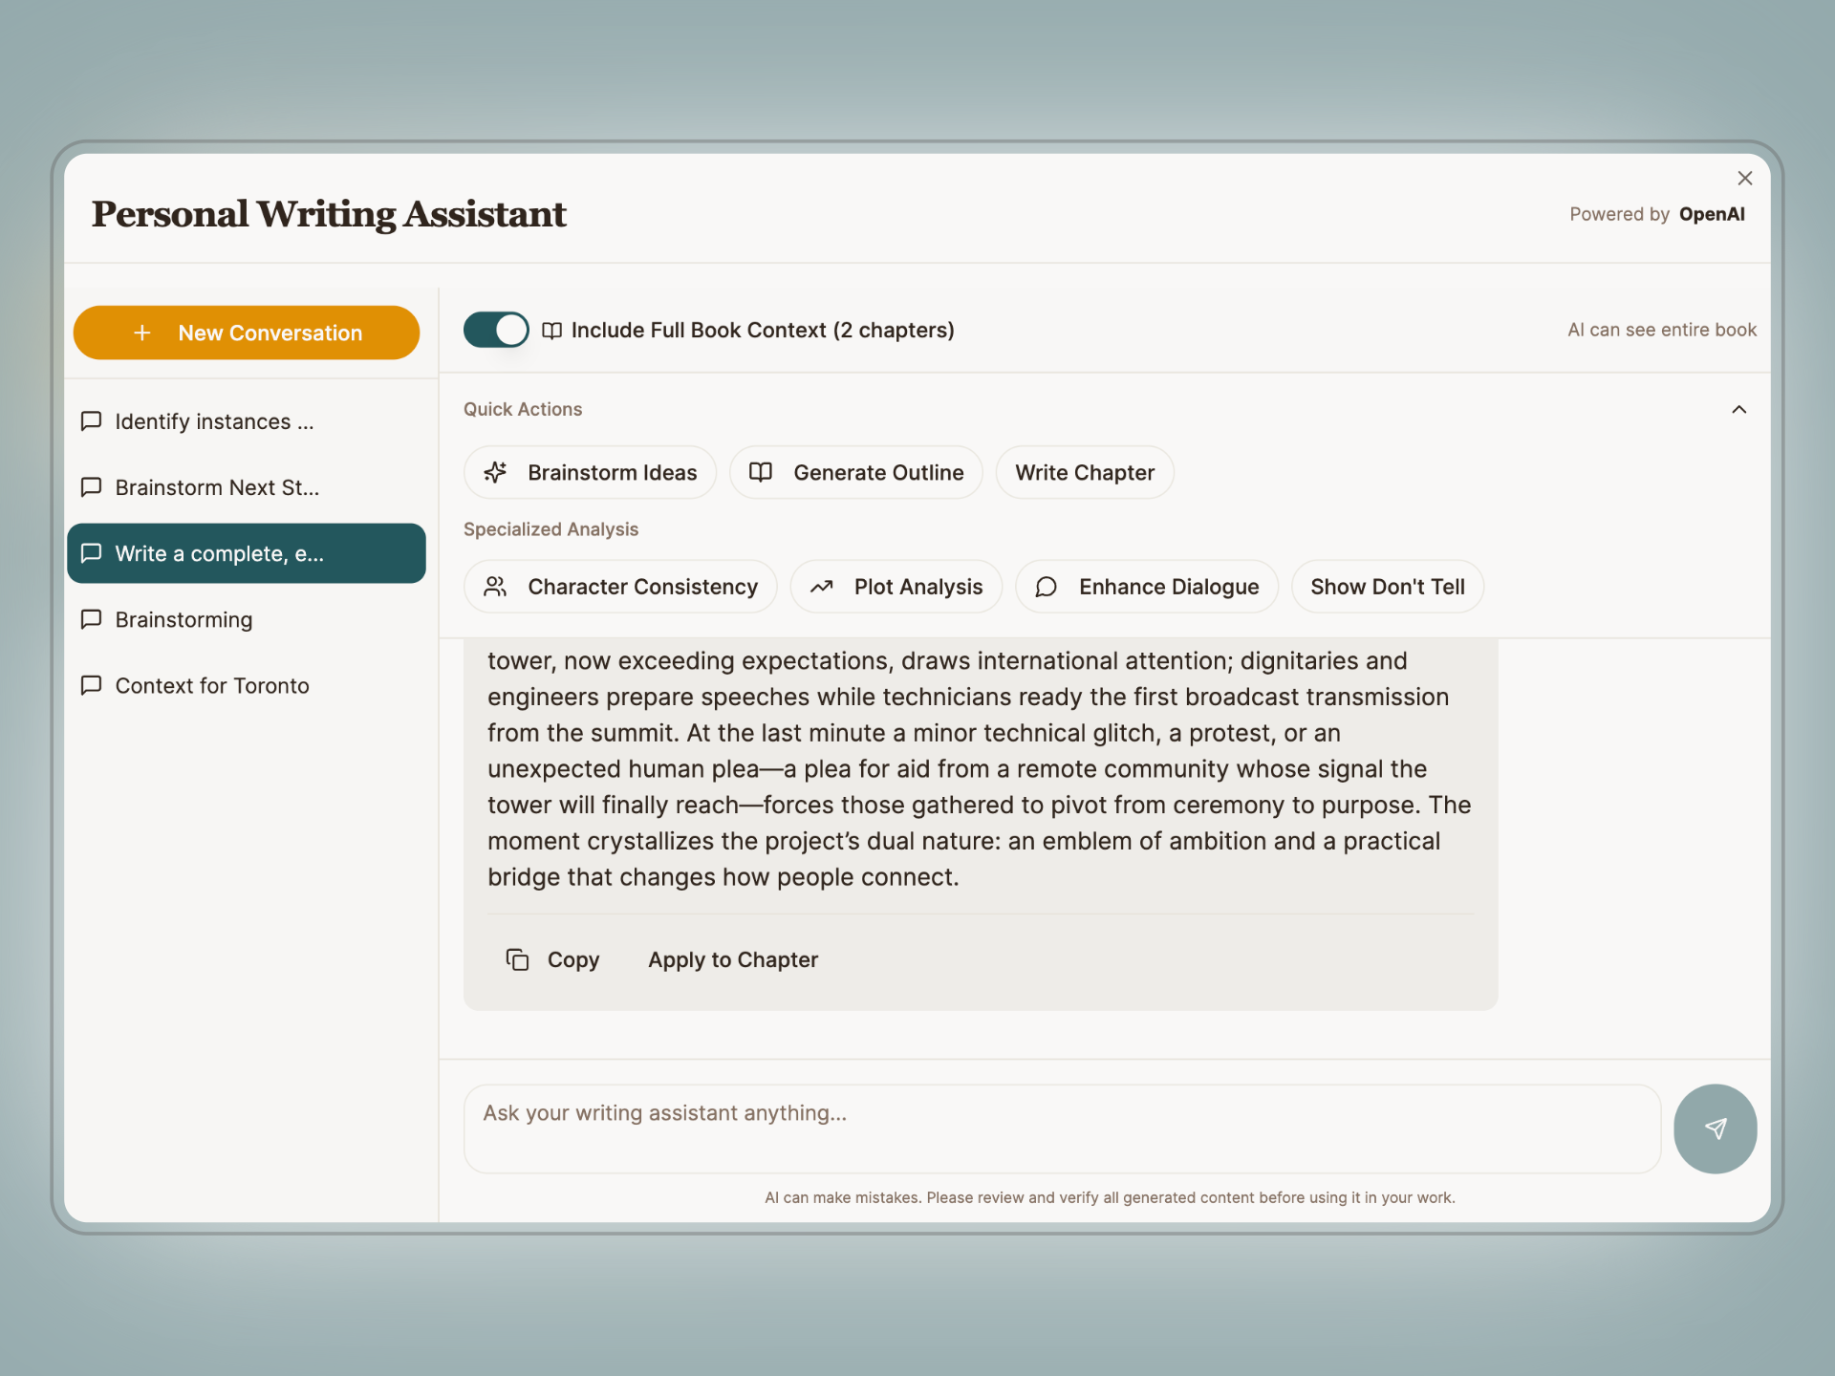
Task: Collapse the Quick Actions section
Action: click(x=1738, y=409)
